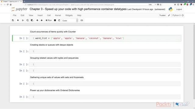Click the browser address bar URL
Viewport: 195px width, 109px height.
[x=71, y=5]
